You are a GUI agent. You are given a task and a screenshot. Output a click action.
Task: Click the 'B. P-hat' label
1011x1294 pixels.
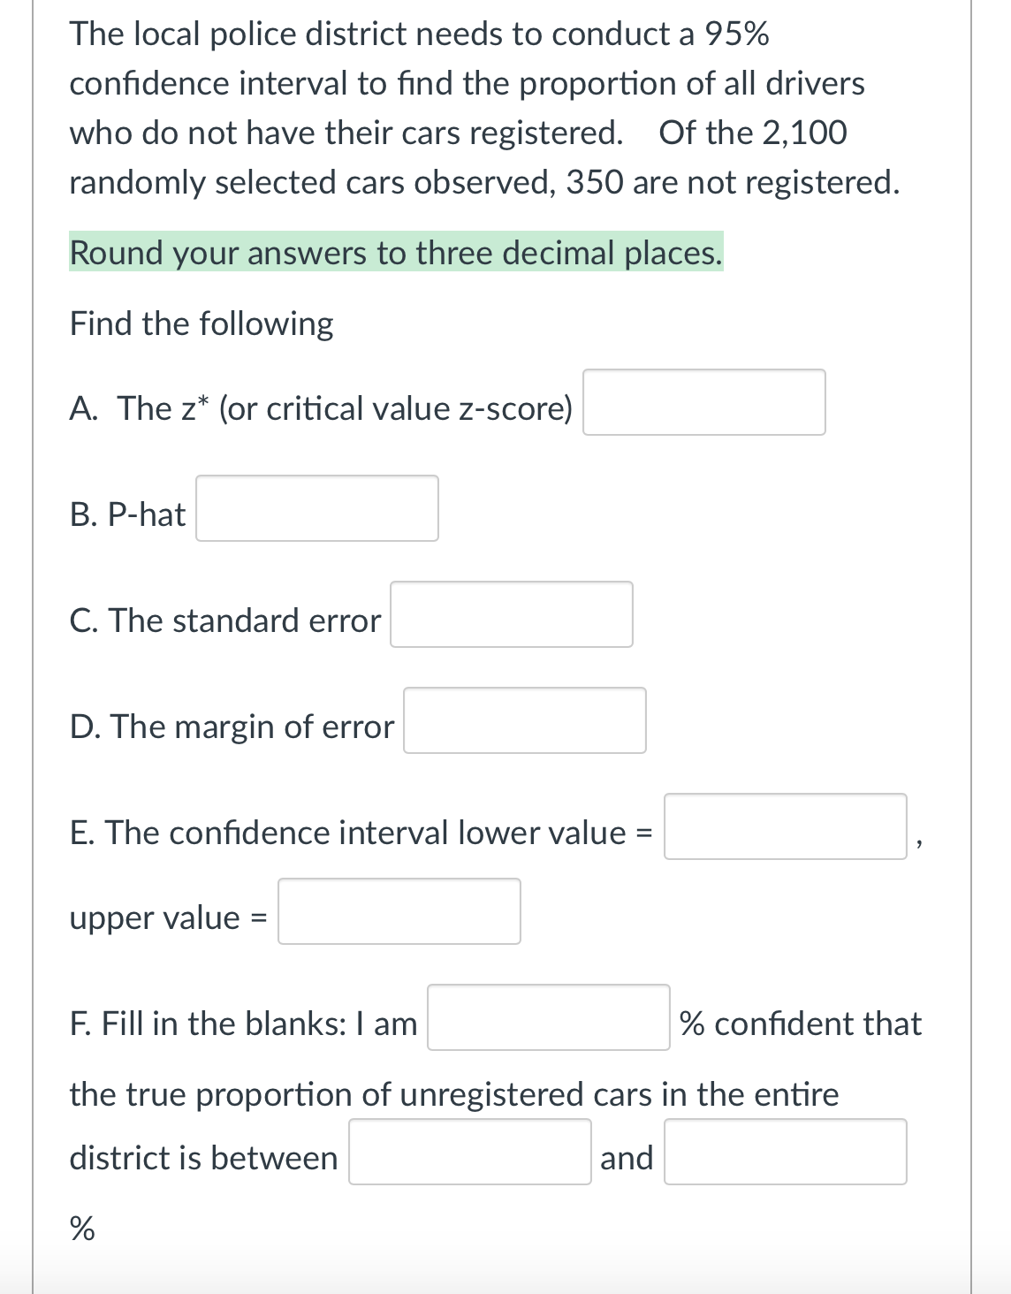[x=126, y=514]
